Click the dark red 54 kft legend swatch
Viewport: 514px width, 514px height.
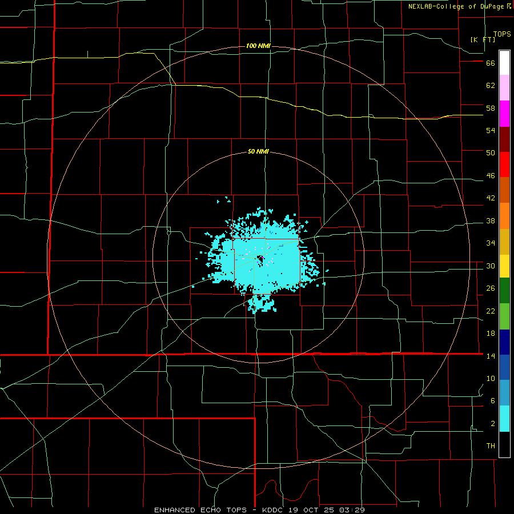point(504,139)
